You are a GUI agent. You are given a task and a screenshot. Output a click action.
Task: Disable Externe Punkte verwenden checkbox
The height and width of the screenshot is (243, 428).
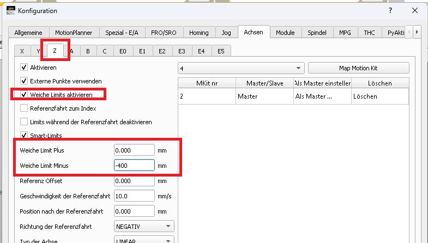tap(24, 81)
